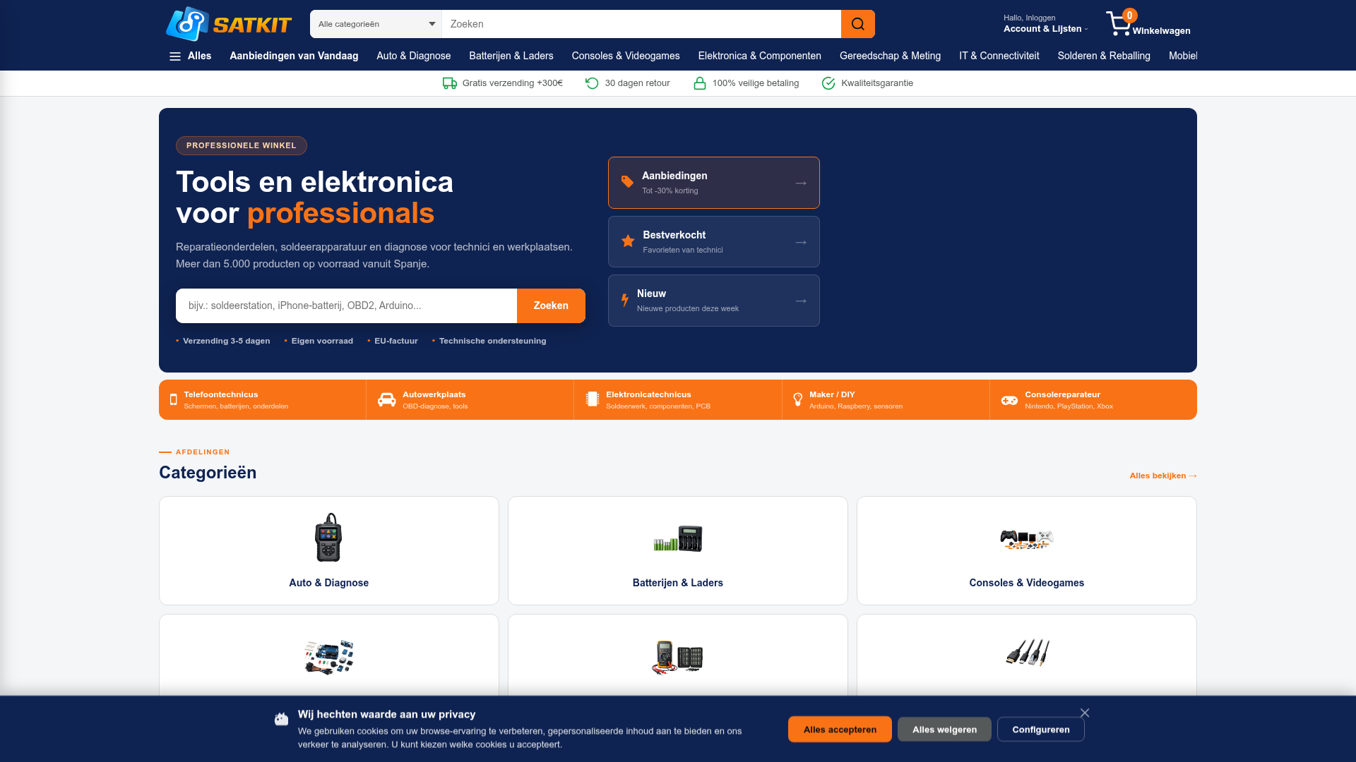Screen dimensions: 1356x762
Task: Open Consoles & Videogames nav item
Action: pyautogui.click(x=626, y=56)
